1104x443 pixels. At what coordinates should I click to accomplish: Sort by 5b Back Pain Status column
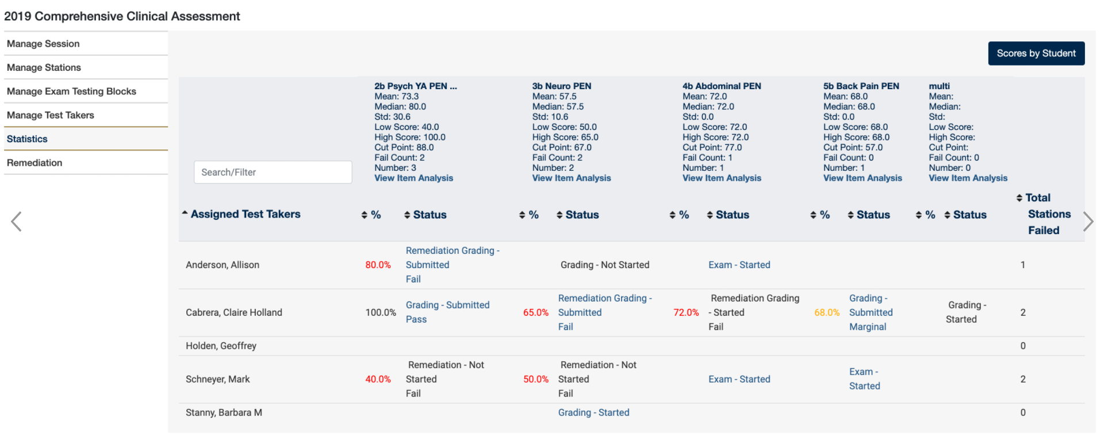(x=869, y=215)
